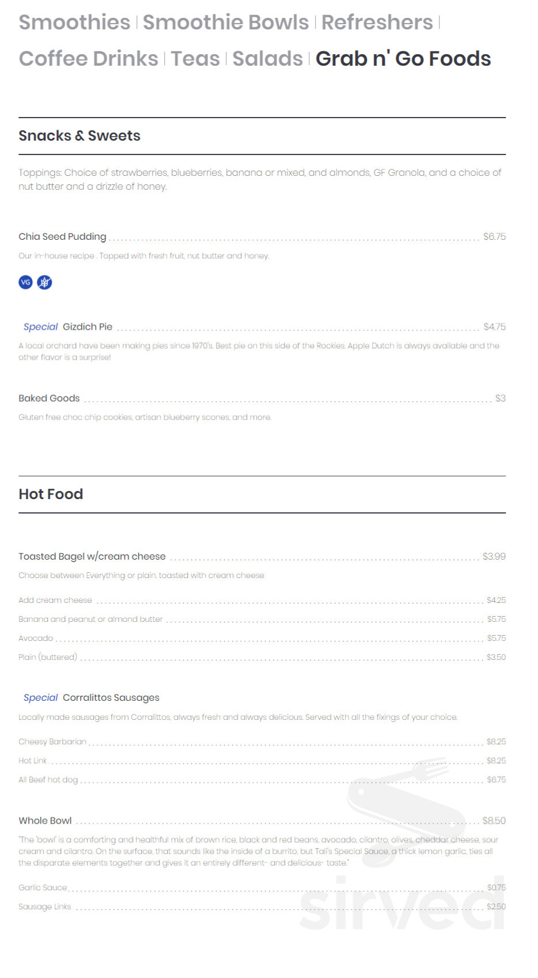Screen dimensions: 538x978
Task: Go to Coffee Drinks tab
Action: [88, 59]
